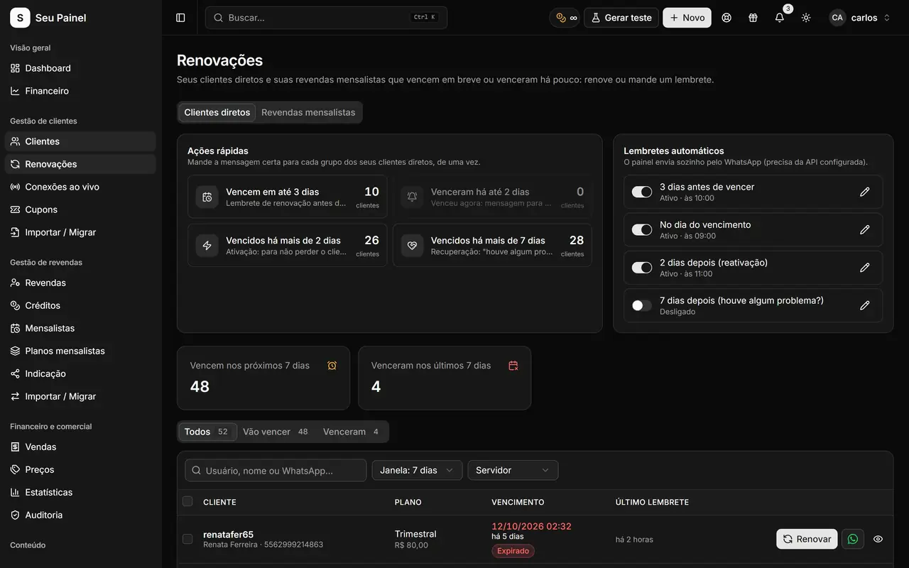
Task: Open Dashboard in the sidebar
Action: point(80,68)
